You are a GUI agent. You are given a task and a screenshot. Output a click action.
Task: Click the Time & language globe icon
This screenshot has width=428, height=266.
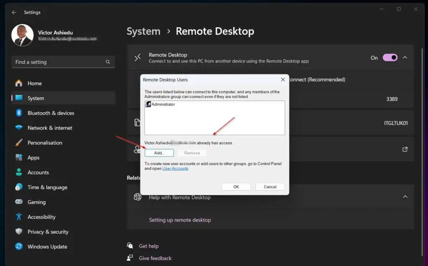[19, 187]
